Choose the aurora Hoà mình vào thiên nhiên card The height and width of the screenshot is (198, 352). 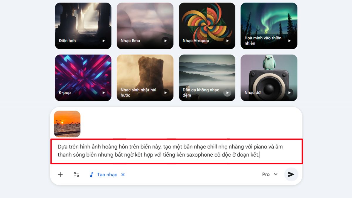(x=269, y=26)
